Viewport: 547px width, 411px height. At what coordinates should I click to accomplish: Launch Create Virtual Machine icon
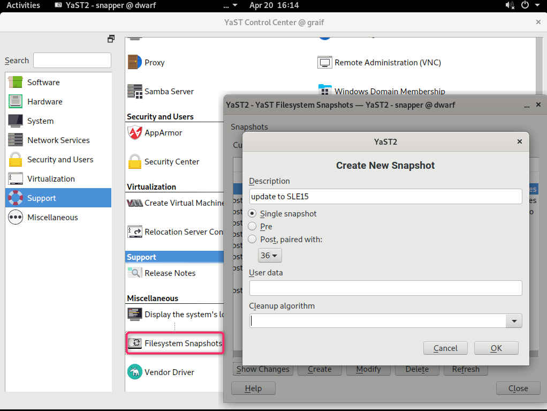tap(135, 203)
